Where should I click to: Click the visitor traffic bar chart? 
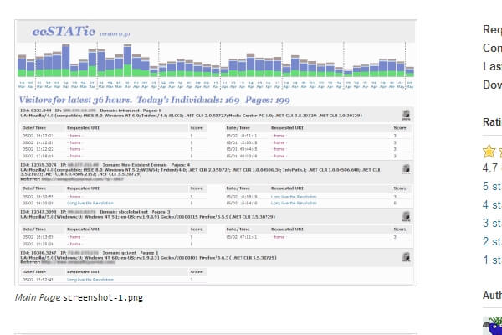pos(214,63)
